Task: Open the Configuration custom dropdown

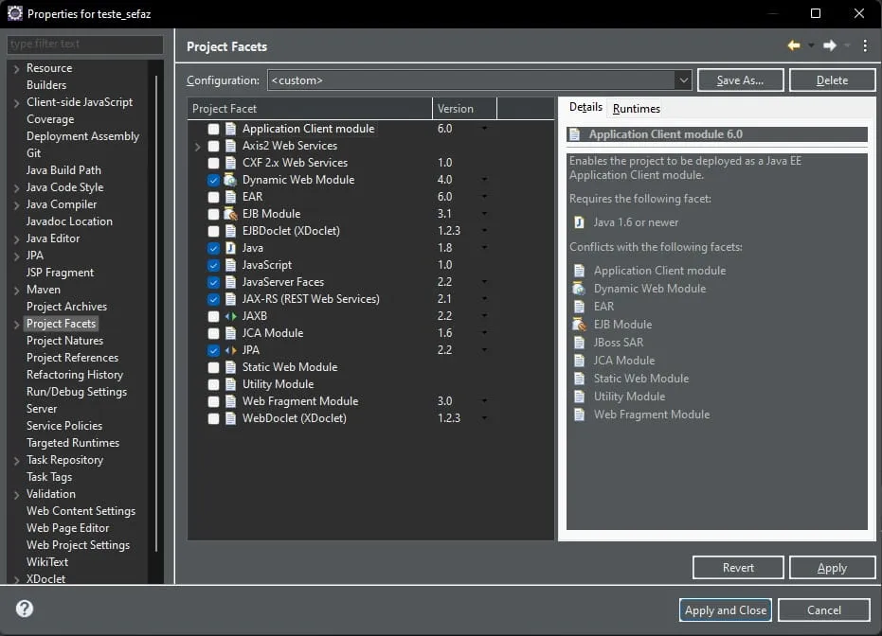Action: [x=479, y=80]
